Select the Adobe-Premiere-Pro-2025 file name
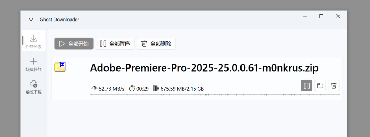Viewport: 370px width, 137px height. coord(204,68)
